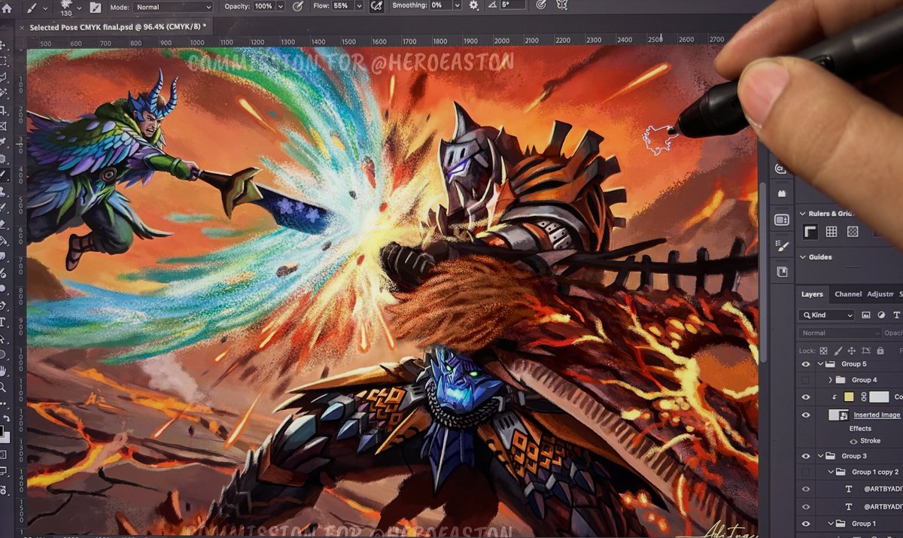Filter layers by pixel layers icon
This screenshot has width=903, height=538.
(865, 315)
